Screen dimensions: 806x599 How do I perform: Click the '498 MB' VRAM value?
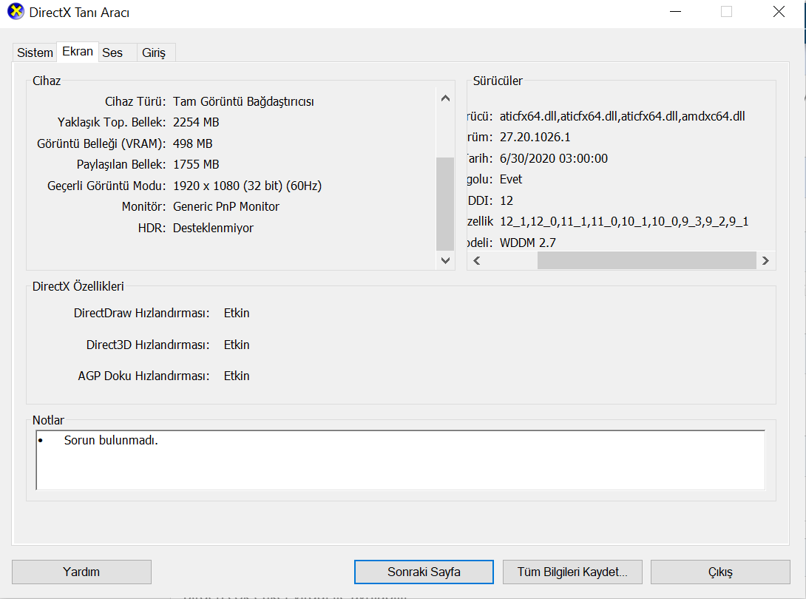point(193,143)
